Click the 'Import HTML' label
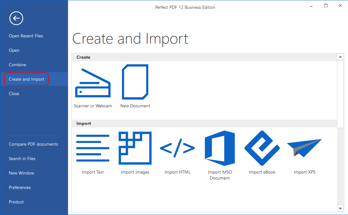 pos(177,172)
